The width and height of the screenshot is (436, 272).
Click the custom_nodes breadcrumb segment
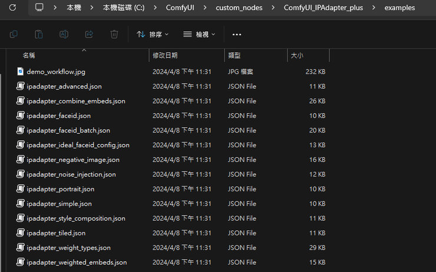[x=239, y=8]
